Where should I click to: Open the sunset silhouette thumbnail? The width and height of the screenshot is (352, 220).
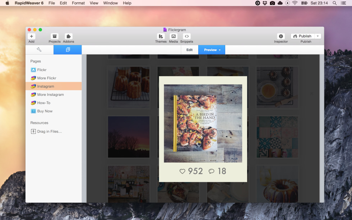pos(129,137)
